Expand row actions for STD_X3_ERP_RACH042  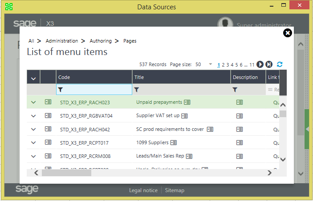pyautogui.click(x=33, y=129)
